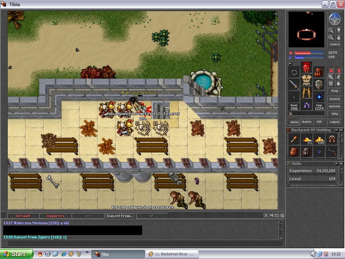Open the brown backpack inside inventory
This screenshot has height=259, width=345.
pos(294,152)
